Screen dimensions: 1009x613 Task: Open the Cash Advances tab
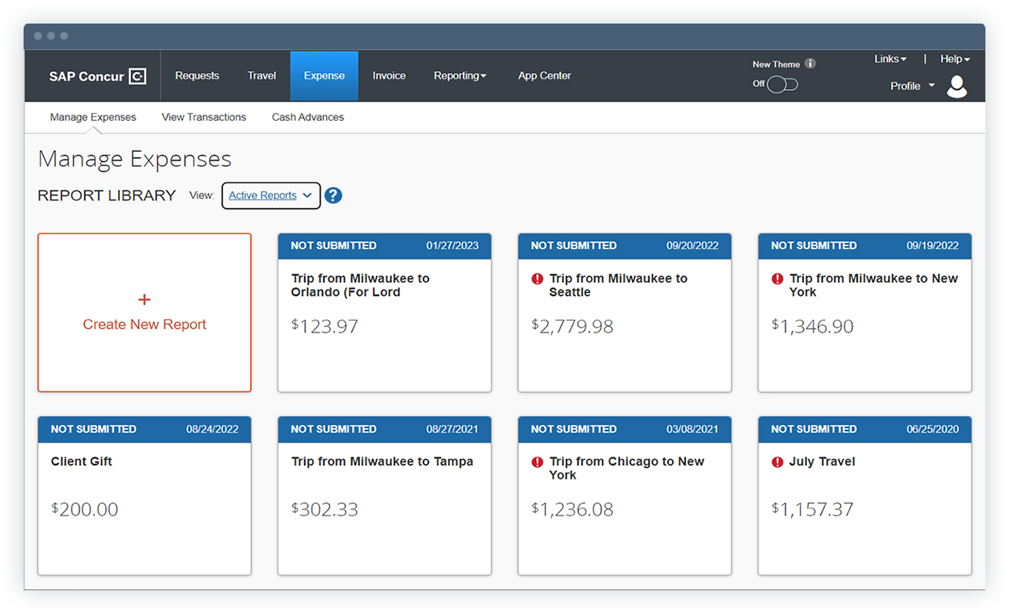[307, 116]
